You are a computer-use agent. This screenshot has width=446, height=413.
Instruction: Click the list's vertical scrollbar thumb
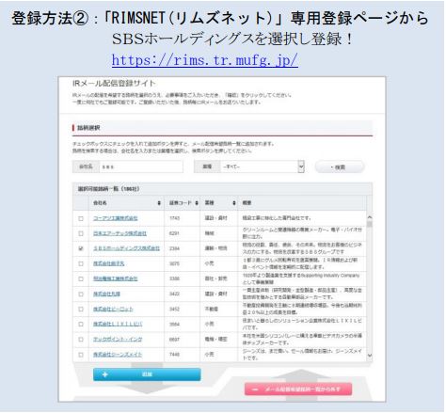pos(370,224)
